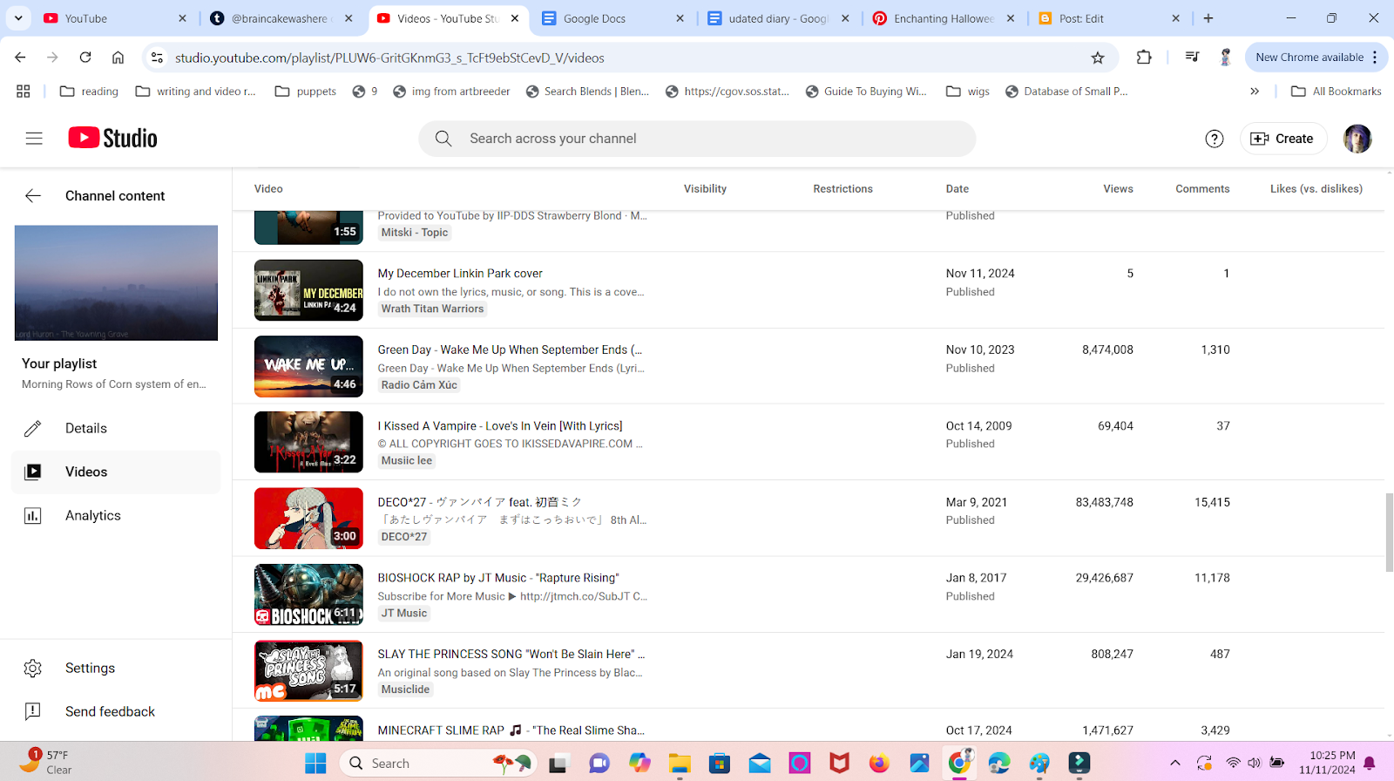Screen dimensions: 1394x781
Task: Open the Mail app on the taskbar
Action: [760, 764]
